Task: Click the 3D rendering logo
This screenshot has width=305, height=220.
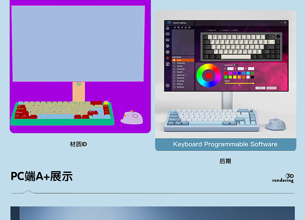Action: coord(283,178)
